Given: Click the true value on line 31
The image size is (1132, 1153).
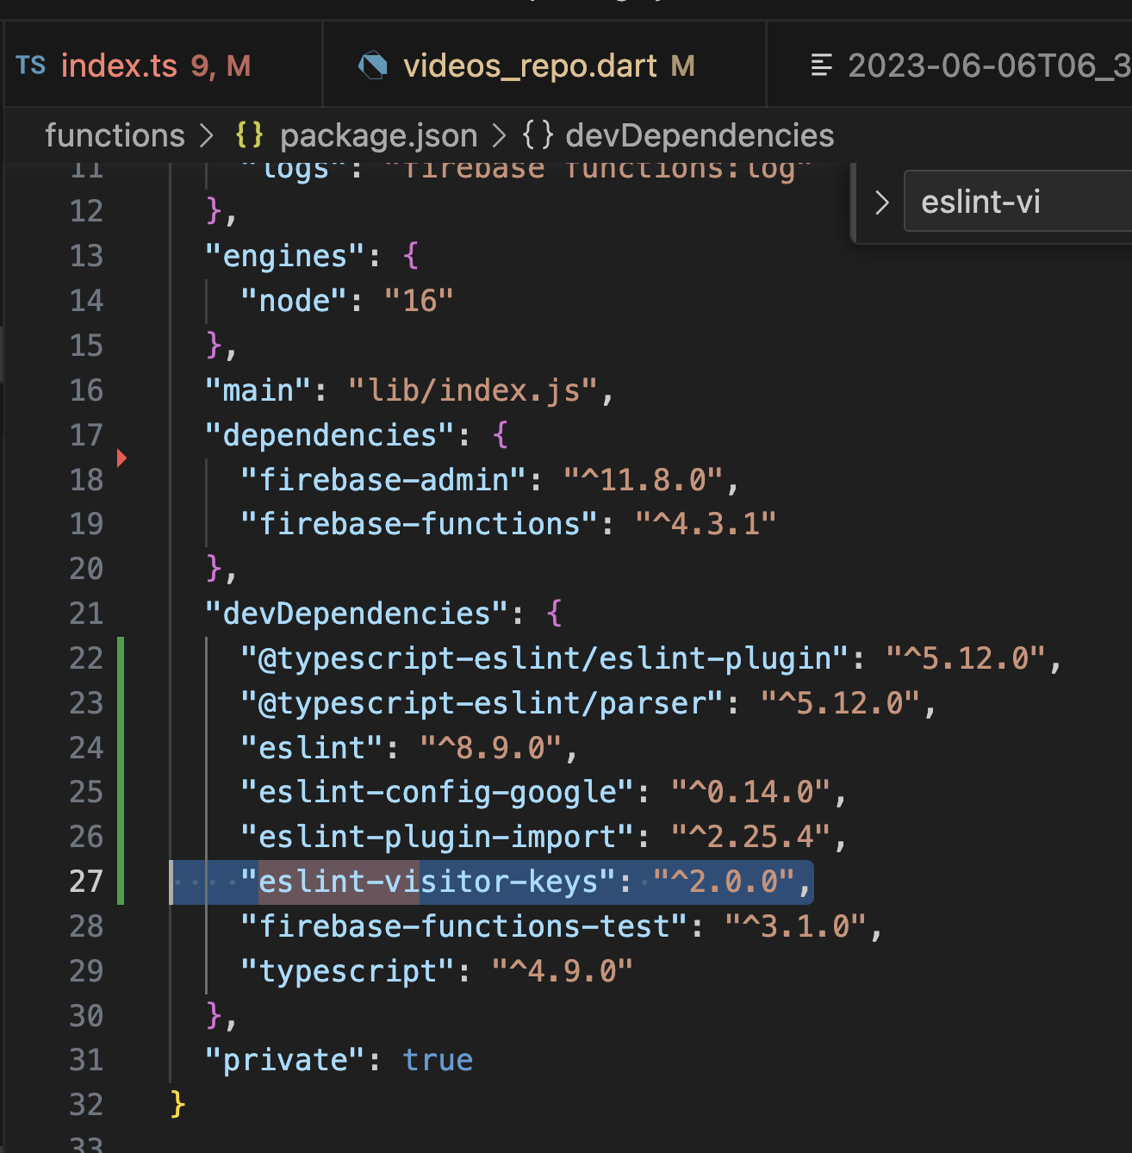Looking at the screenshot, I should point(438,1060).
